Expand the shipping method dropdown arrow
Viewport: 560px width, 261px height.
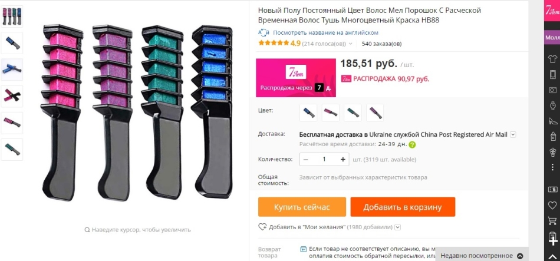click(x=513, y=134)
